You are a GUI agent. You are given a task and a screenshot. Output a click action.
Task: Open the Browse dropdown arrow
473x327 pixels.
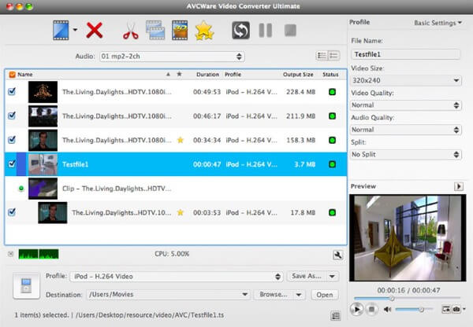point(299,295)
